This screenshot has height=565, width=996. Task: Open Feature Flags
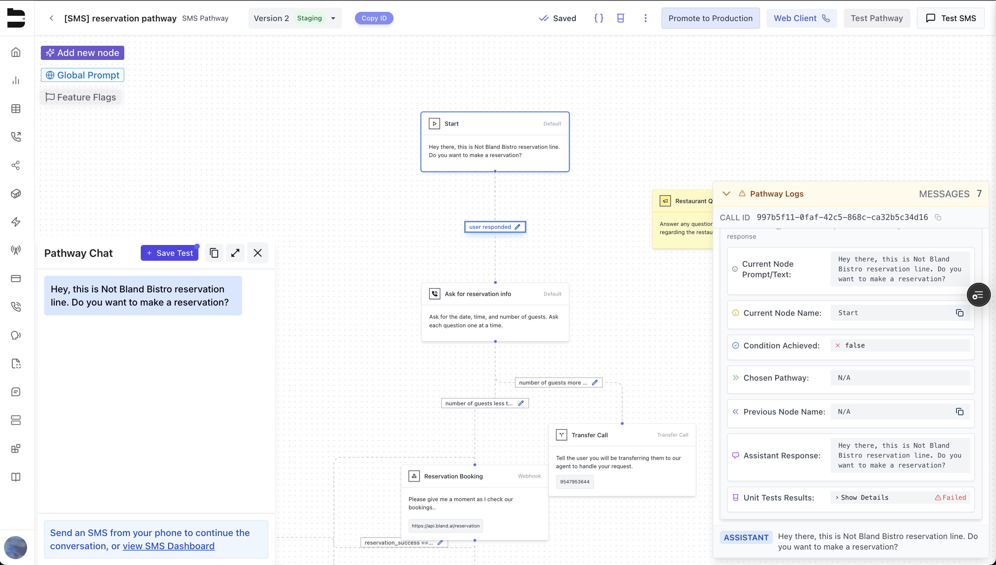tap(81, 97)
